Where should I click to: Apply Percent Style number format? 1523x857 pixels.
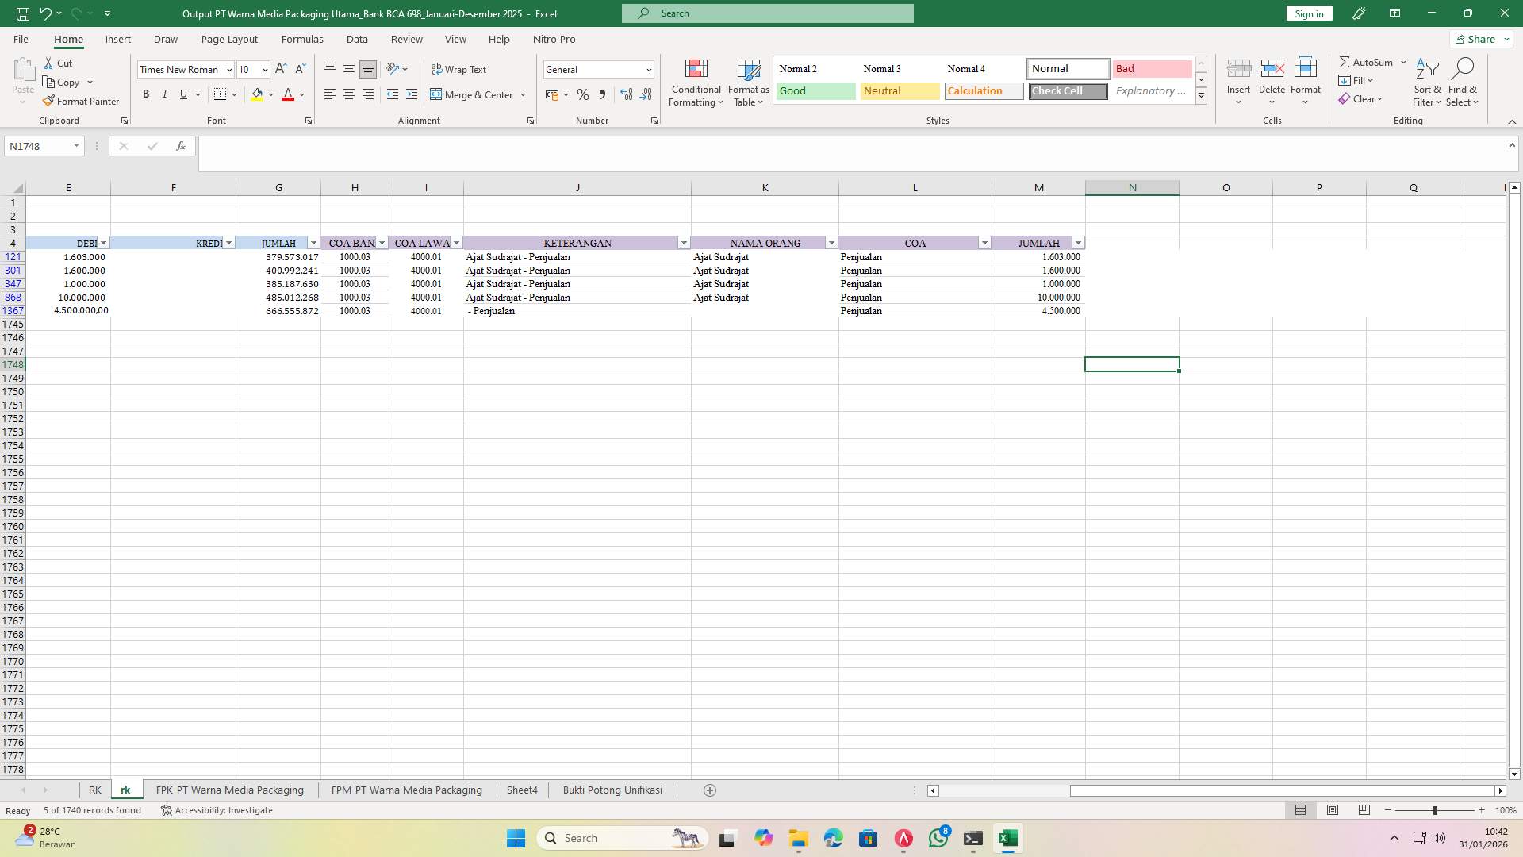point(583,94)
